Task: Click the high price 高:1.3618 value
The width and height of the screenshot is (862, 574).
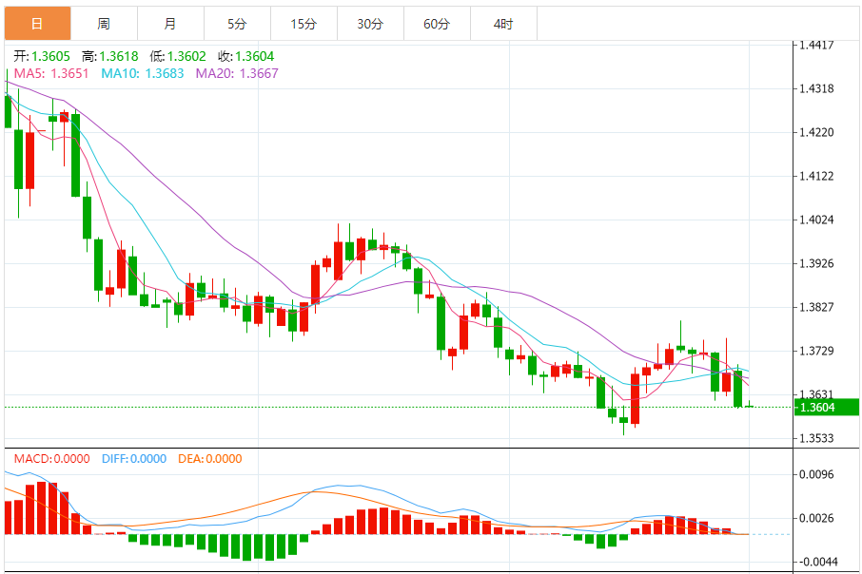Action: pos(110,57)
